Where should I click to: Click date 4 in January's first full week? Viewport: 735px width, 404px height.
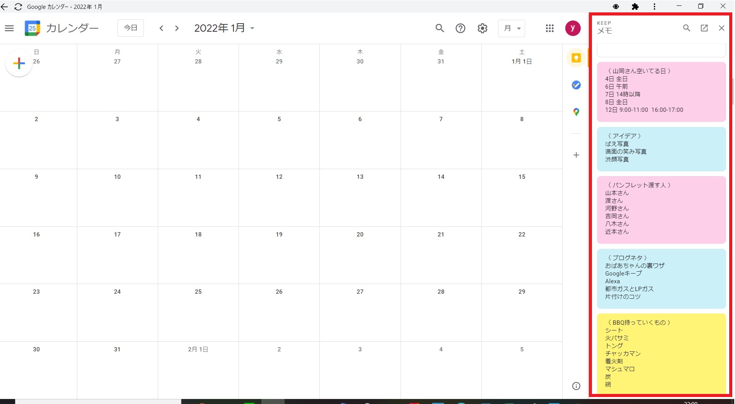pos(198,119)
